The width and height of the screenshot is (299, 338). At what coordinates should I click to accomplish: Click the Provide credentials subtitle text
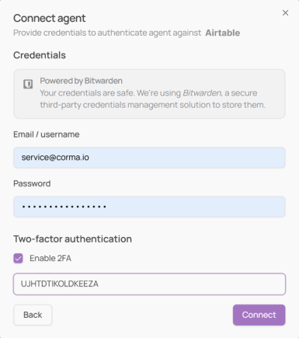pos(107,33)
